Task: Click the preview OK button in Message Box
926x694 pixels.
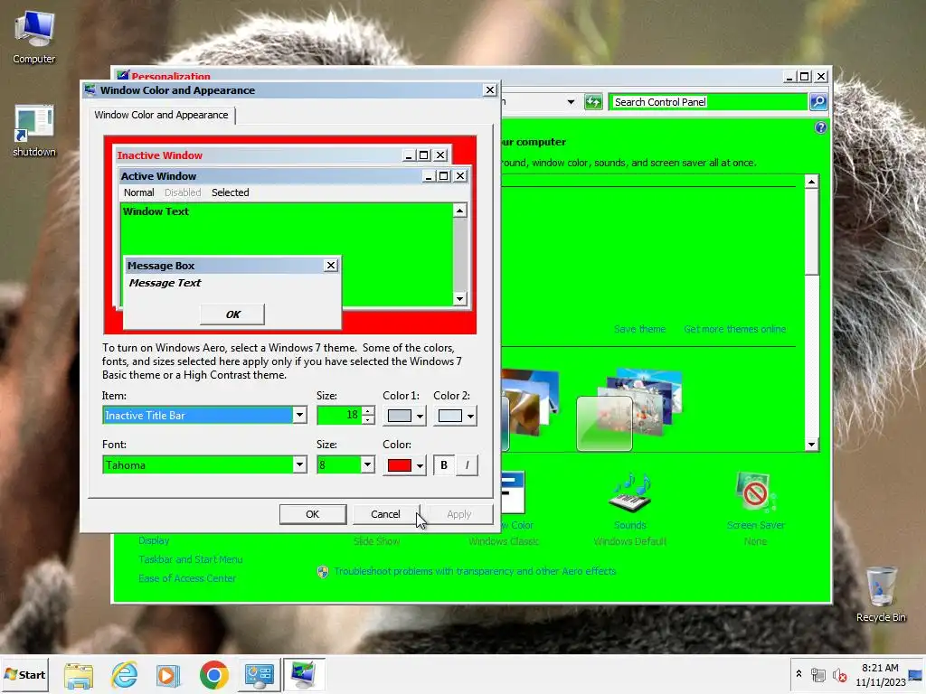Action: (232, 314)
